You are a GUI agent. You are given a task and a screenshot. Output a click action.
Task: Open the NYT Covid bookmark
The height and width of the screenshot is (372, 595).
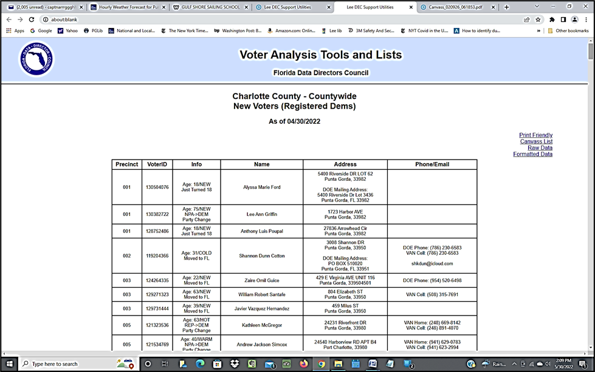pyautogui.click(x=424, y=31)
